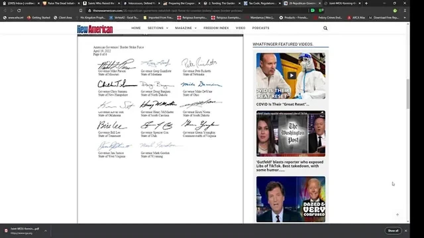This screenshot has height=238, width=424.
Task: Reload the page with the refresh icon
Action: (x=19, y=11)
